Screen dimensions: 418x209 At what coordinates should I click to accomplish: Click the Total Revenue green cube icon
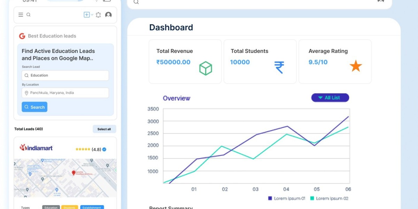(x=206, y=68)
